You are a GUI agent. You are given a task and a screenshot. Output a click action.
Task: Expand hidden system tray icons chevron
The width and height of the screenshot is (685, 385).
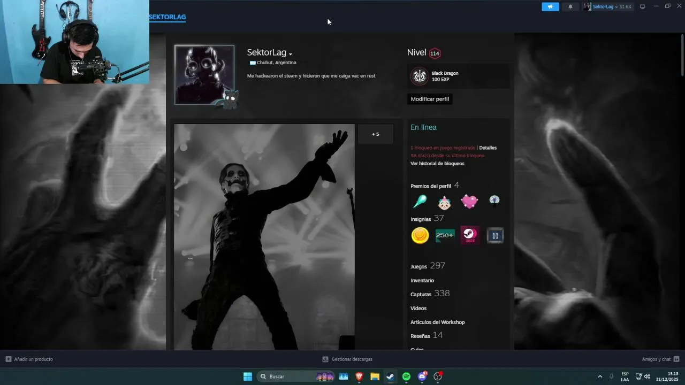coord(600,376)
